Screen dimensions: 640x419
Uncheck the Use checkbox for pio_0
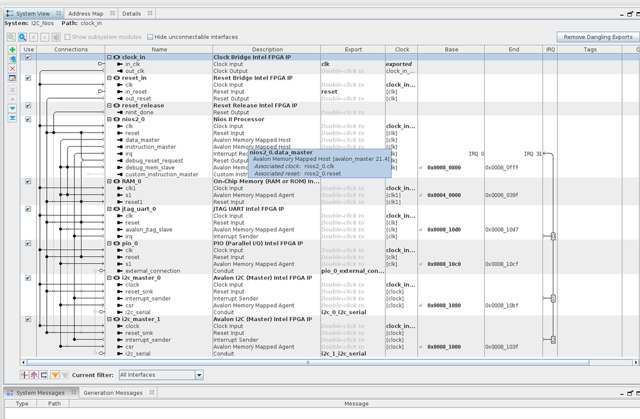point(28,243)
